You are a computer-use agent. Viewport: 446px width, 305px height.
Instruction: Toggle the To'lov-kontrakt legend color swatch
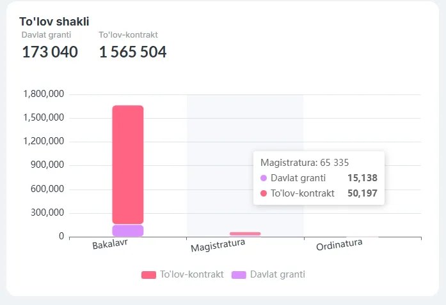148,275
